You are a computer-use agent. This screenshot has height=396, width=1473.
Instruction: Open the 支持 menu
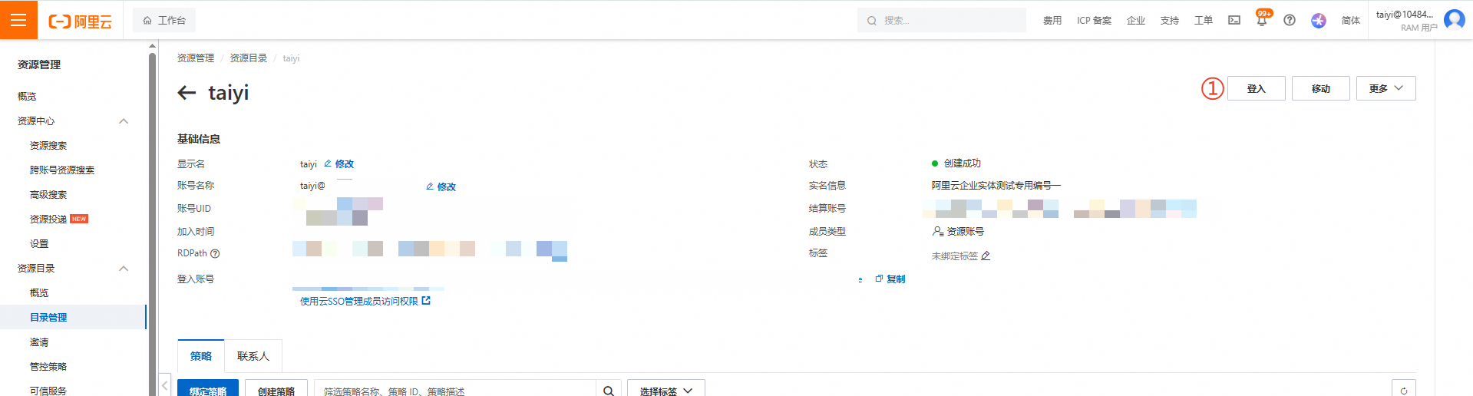pyautogui.click(x=1170, y=21)
